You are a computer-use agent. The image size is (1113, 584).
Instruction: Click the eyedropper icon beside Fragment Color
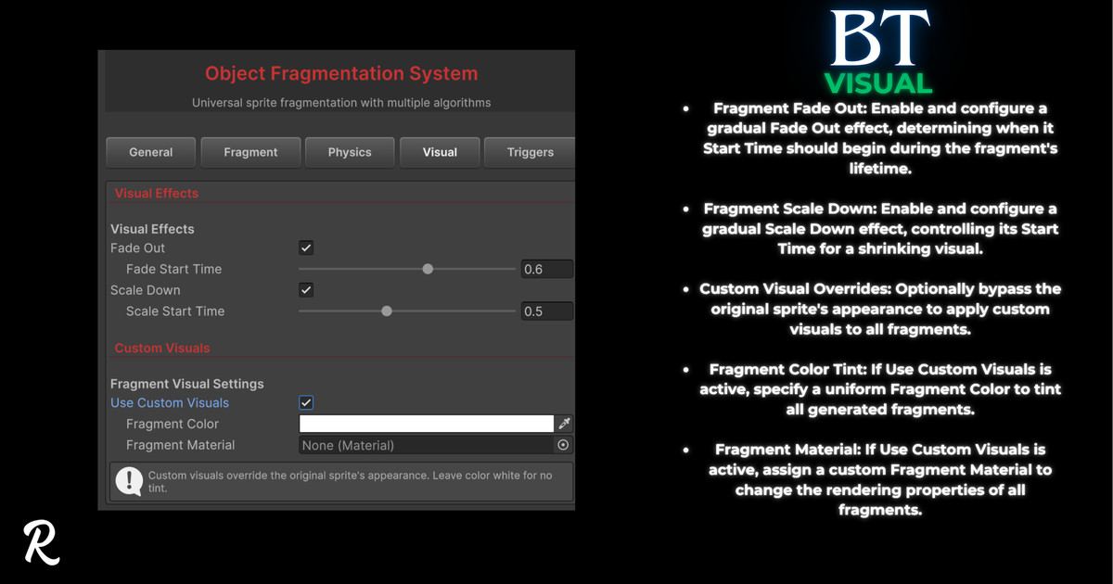[x=564, y=424]
